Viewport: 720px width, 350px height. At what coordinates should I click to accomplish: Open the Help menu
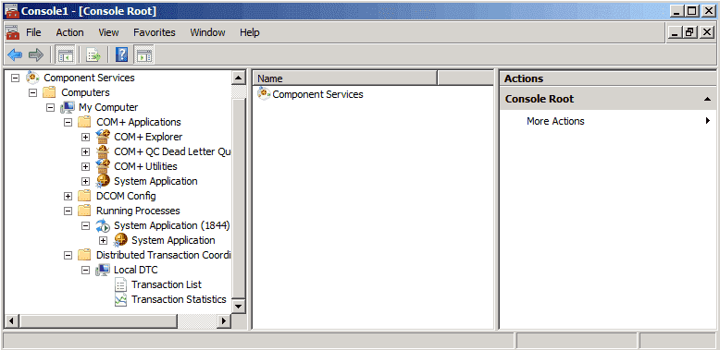pyautogui.click(x=249, y=32)
